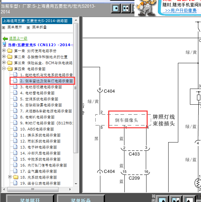Expand 第三章 保险丝盒 chapter node
The image size is (201, 202).
(x=4, y=62)
